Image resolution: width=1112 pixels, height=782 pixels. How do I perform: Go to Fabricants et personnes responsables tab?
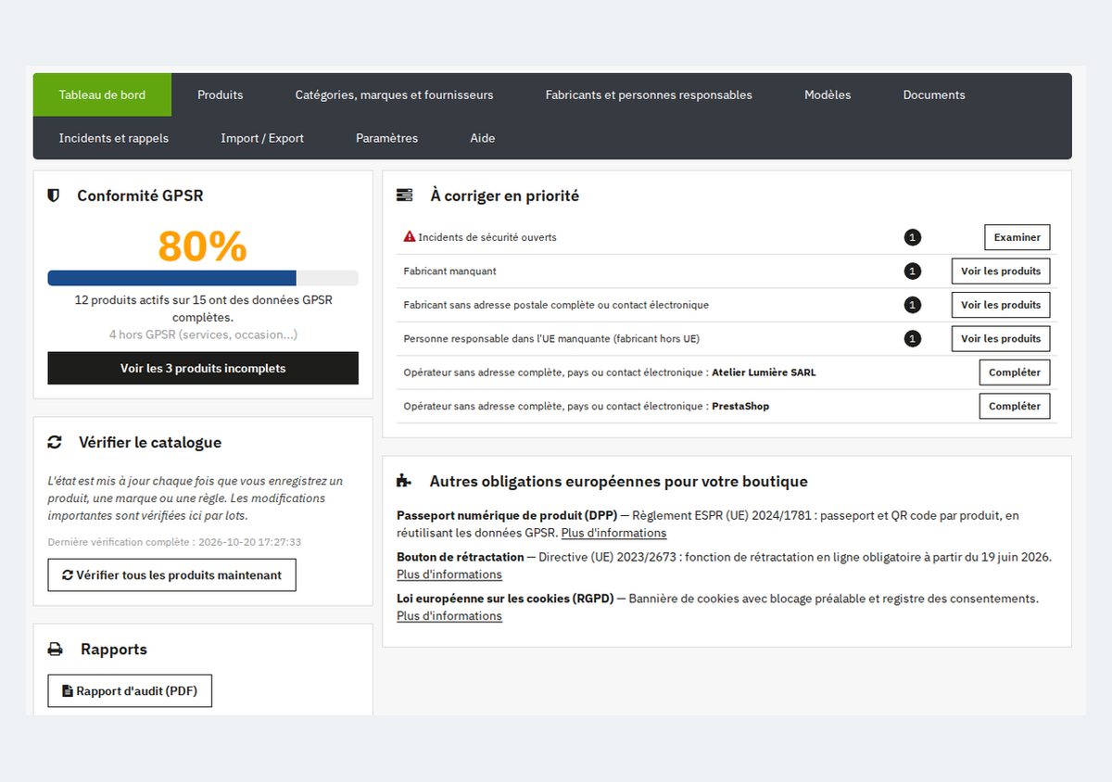point(649,95)
